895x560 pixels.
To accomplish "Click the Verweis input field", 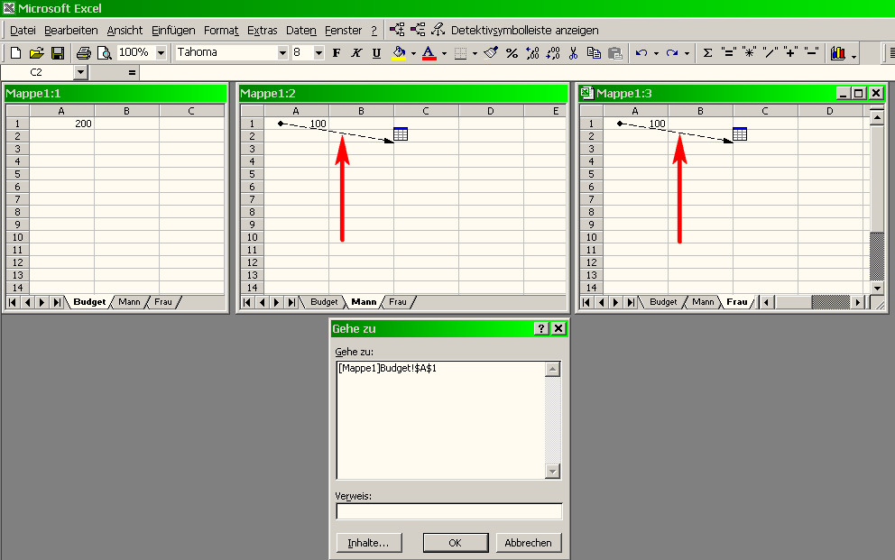I will 448,511.
